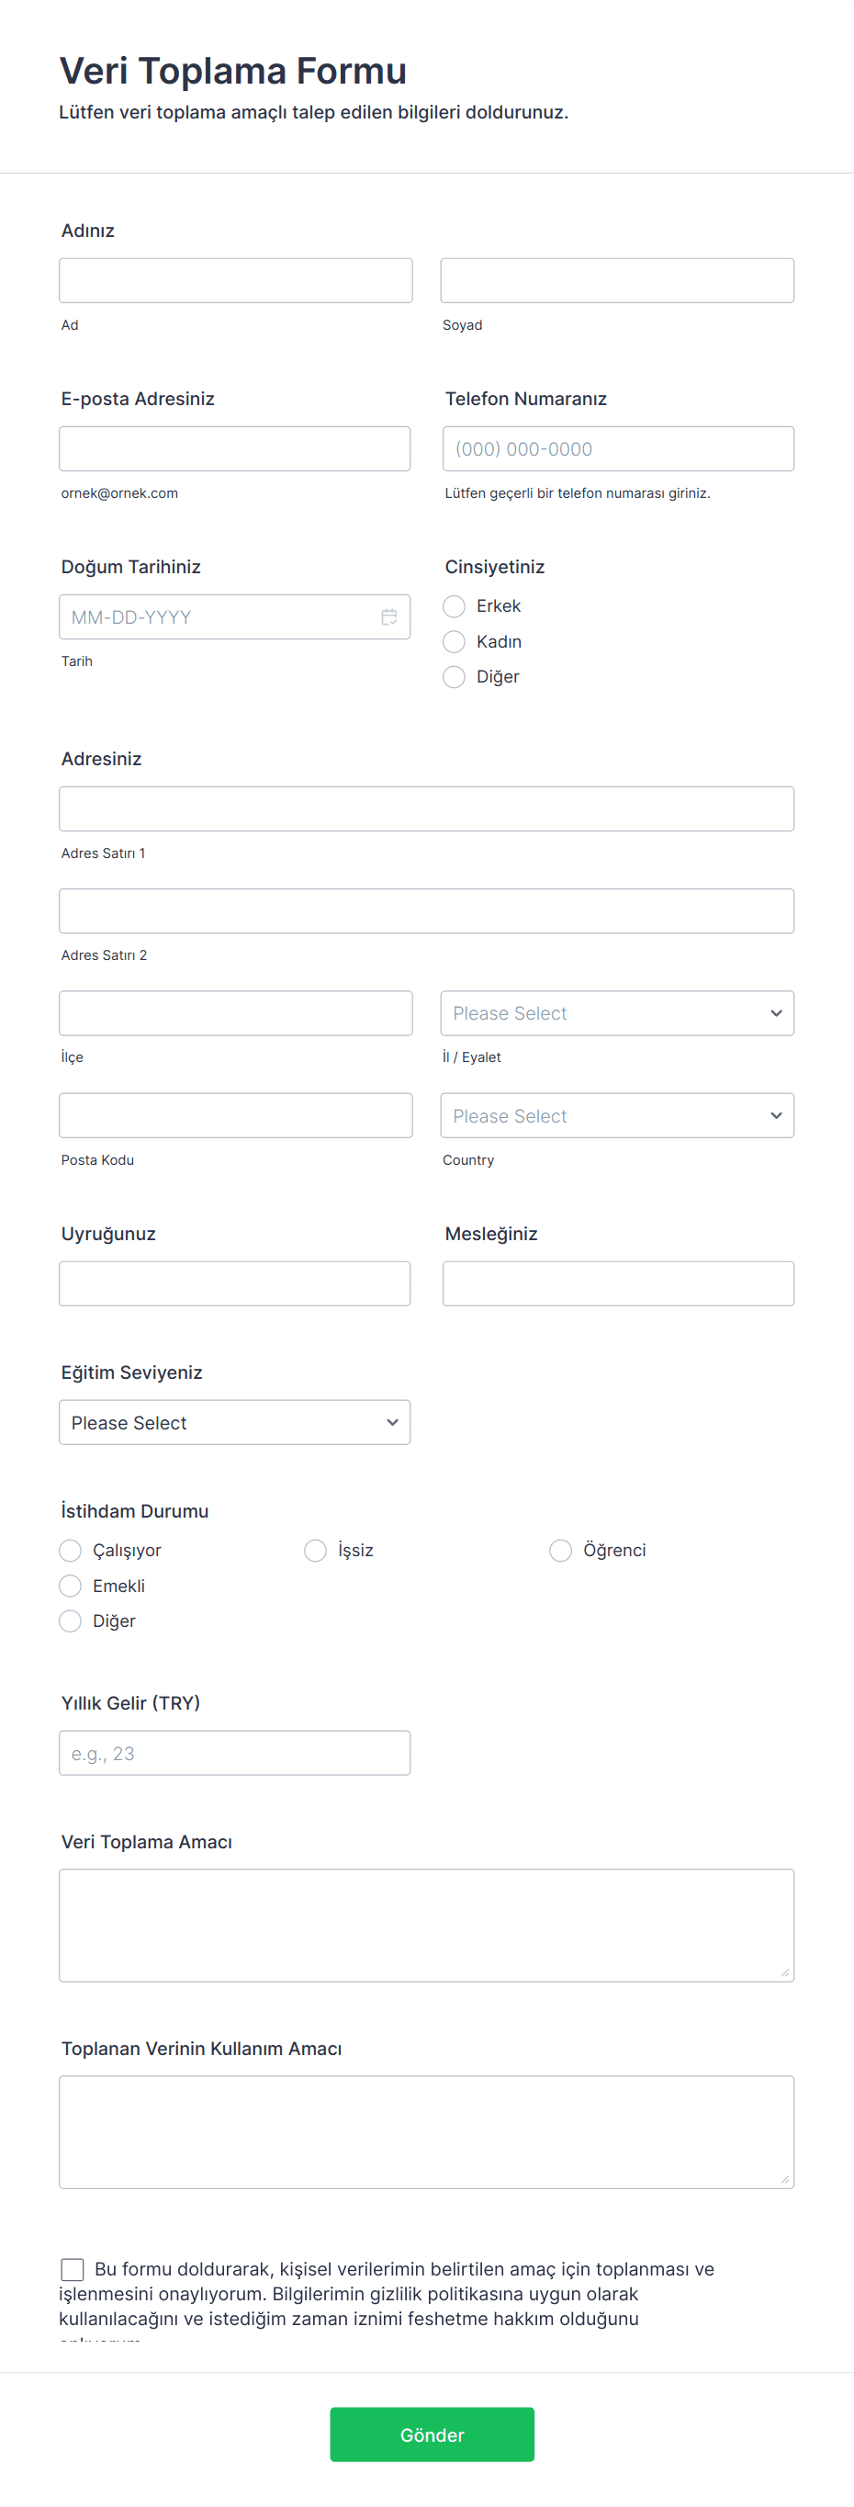The image size is (854, 2507).
Task: Open the calendar picker for Doğum Tarihiniz
Action: click(388, 616)
